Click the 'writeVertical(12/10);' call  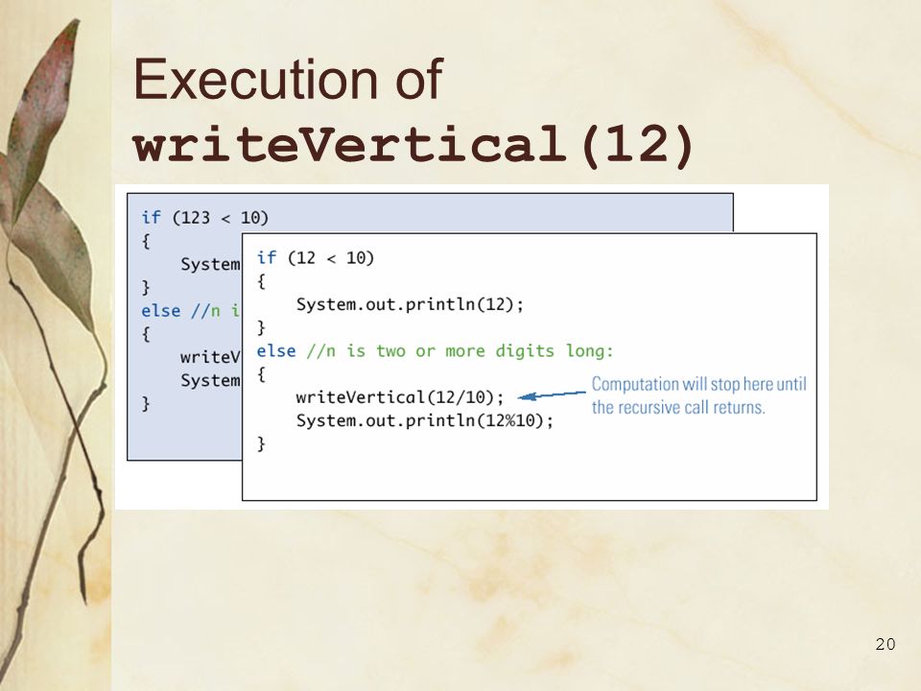[x=399, y=397]
